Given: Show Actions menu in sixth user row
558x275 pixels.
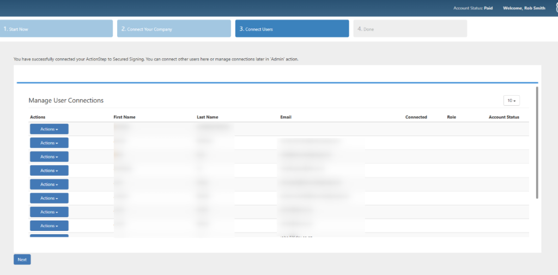Looking at the screenshot, I should 49,198.
